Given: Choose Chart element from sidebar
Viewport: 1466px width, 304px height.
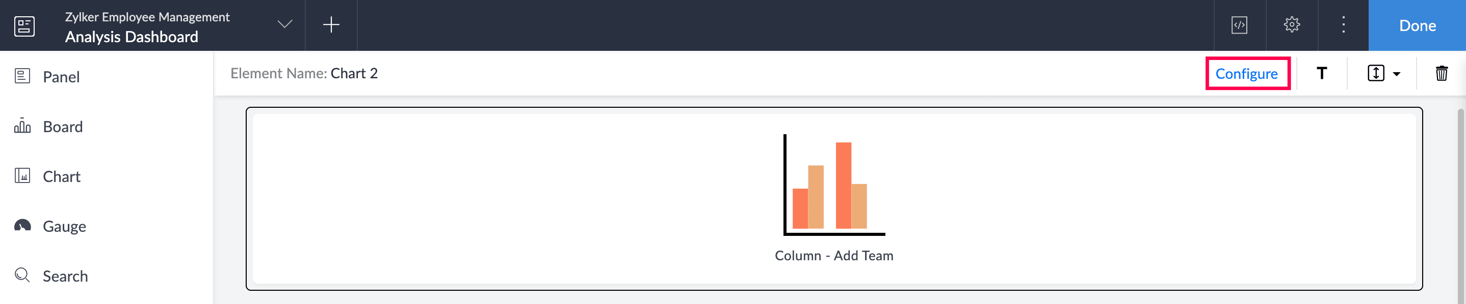Looking at the screenshot, I should tap(62, 176).
